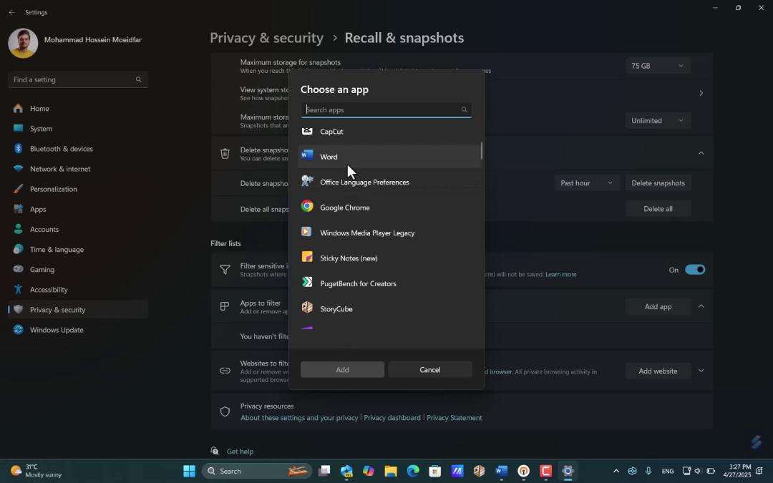Image resolution: width=773 pixels, height=483 pixels.
Task: Select Windows Media Player Legacy icon
Action: point(307,232)
